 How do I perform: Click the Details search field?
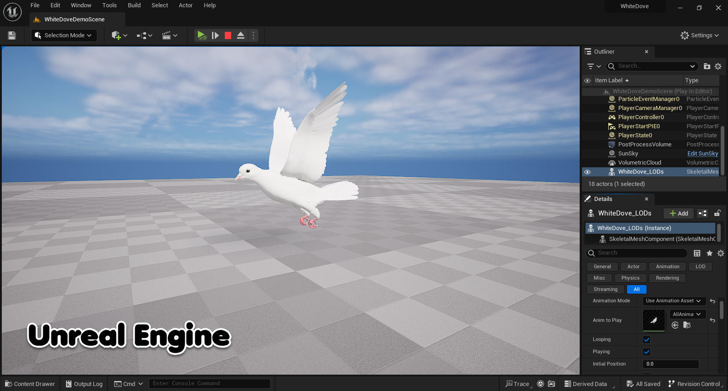click(637, 253)
